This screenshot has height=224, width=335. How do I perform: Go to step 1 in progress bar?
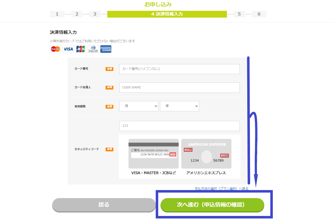tap(57, 14)
